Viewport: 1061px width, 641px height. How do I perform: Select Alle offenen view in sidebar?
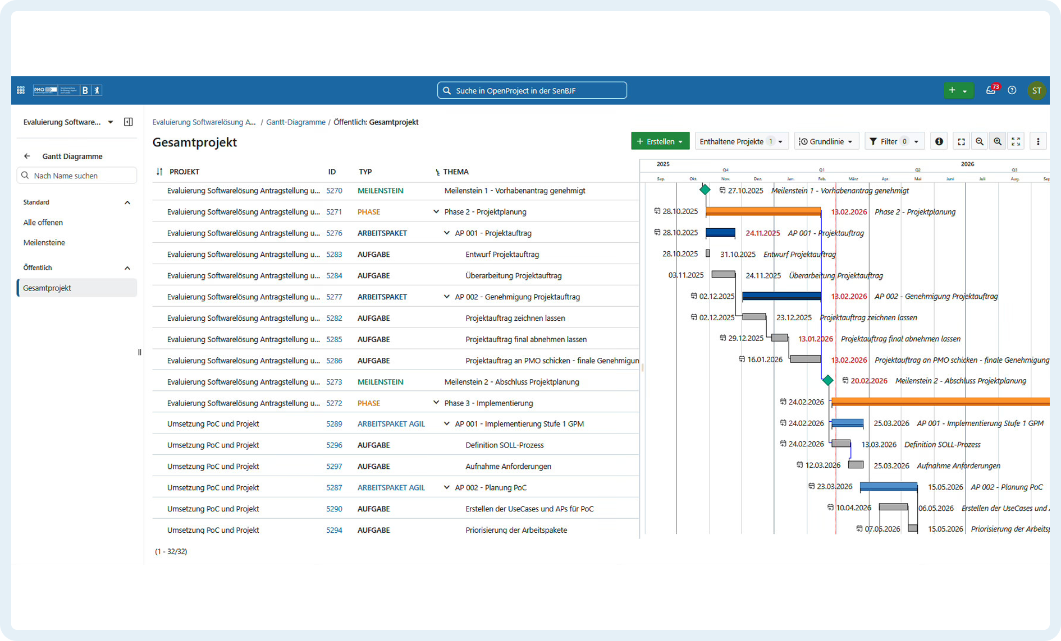coord(43,223)
